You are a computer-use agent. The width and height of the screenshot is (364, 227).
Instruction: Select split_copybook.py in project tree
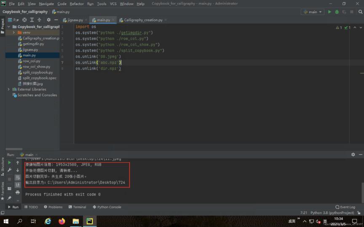click(37, 72)
